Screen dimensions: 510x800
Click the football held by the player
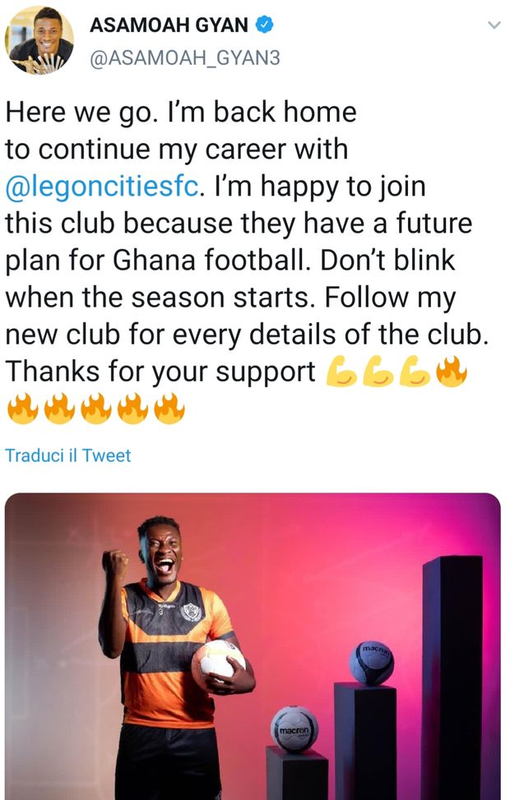(x=217, y=660)
